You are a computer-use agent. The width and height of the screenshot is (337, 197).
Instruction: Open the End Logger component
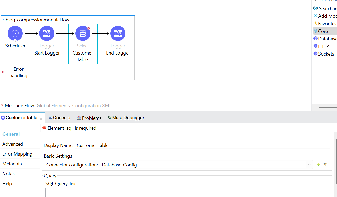[x=118, y=33]
